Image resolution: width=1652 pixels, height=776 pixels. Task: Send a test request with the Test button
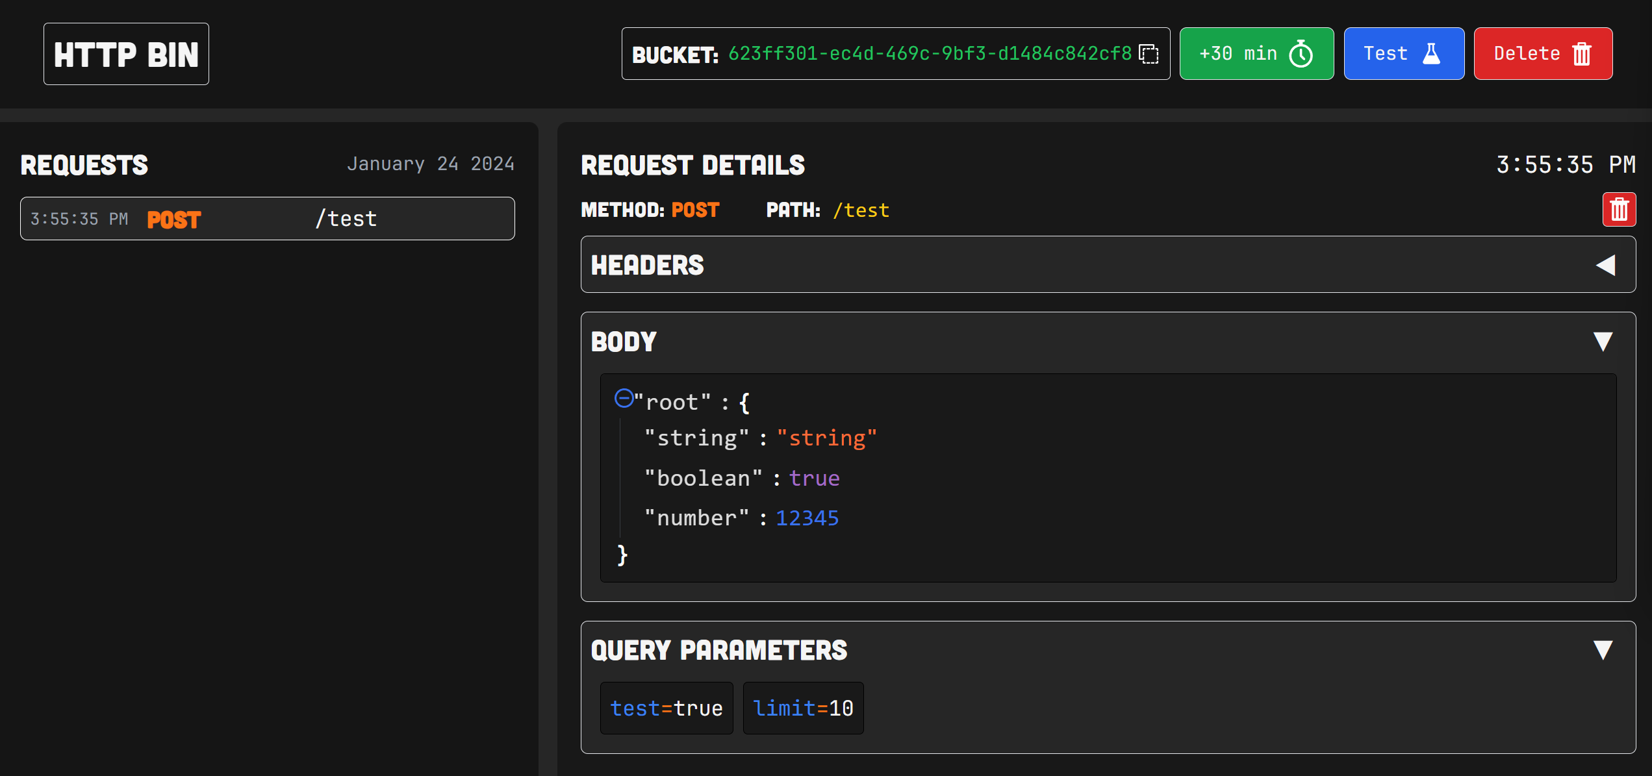coord(1404,54)
